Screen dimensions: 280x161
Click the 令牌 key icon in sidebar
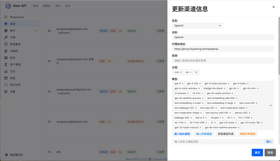[6, 37]
